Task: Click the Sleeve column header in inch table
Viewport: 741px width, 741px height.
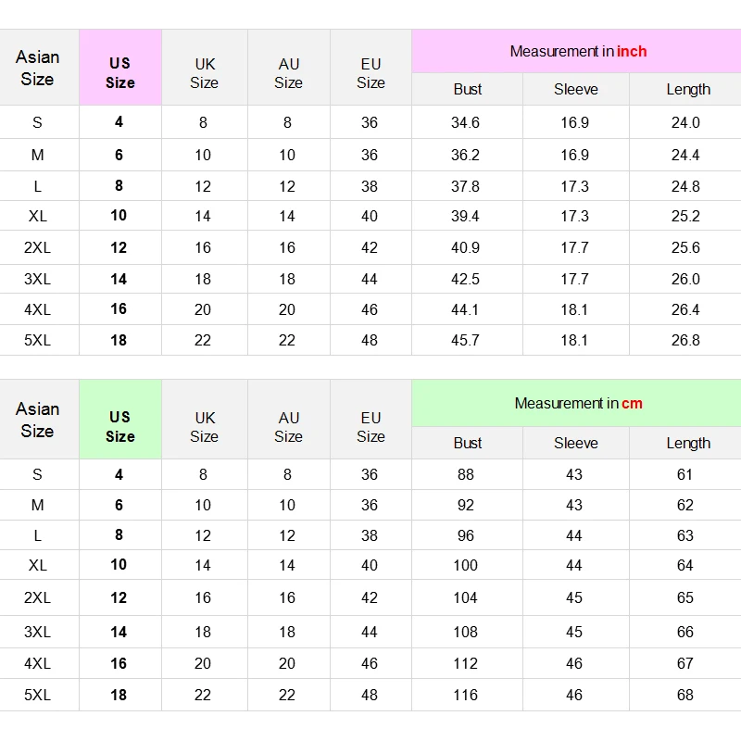Action: (575, 89)
